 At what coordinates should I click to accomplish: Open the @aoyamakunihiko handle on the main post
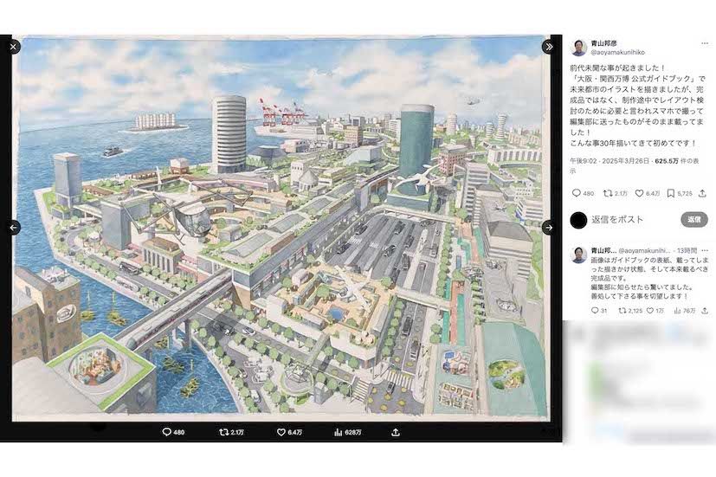[x=618, y=53]
